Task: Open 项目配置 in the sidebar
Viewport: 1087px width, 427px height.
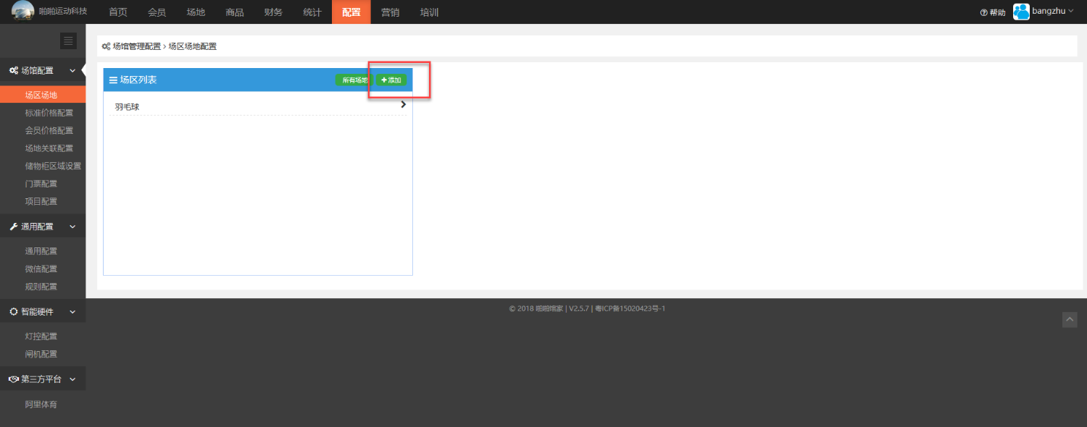Action: (x=43, y=201)
